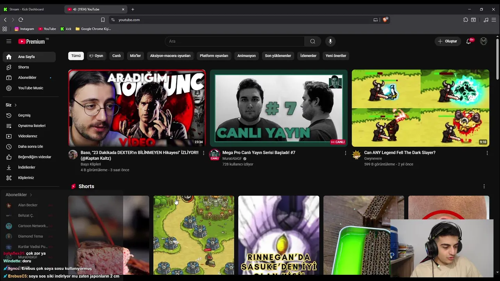Open Shorts shelf options menu

484,187
